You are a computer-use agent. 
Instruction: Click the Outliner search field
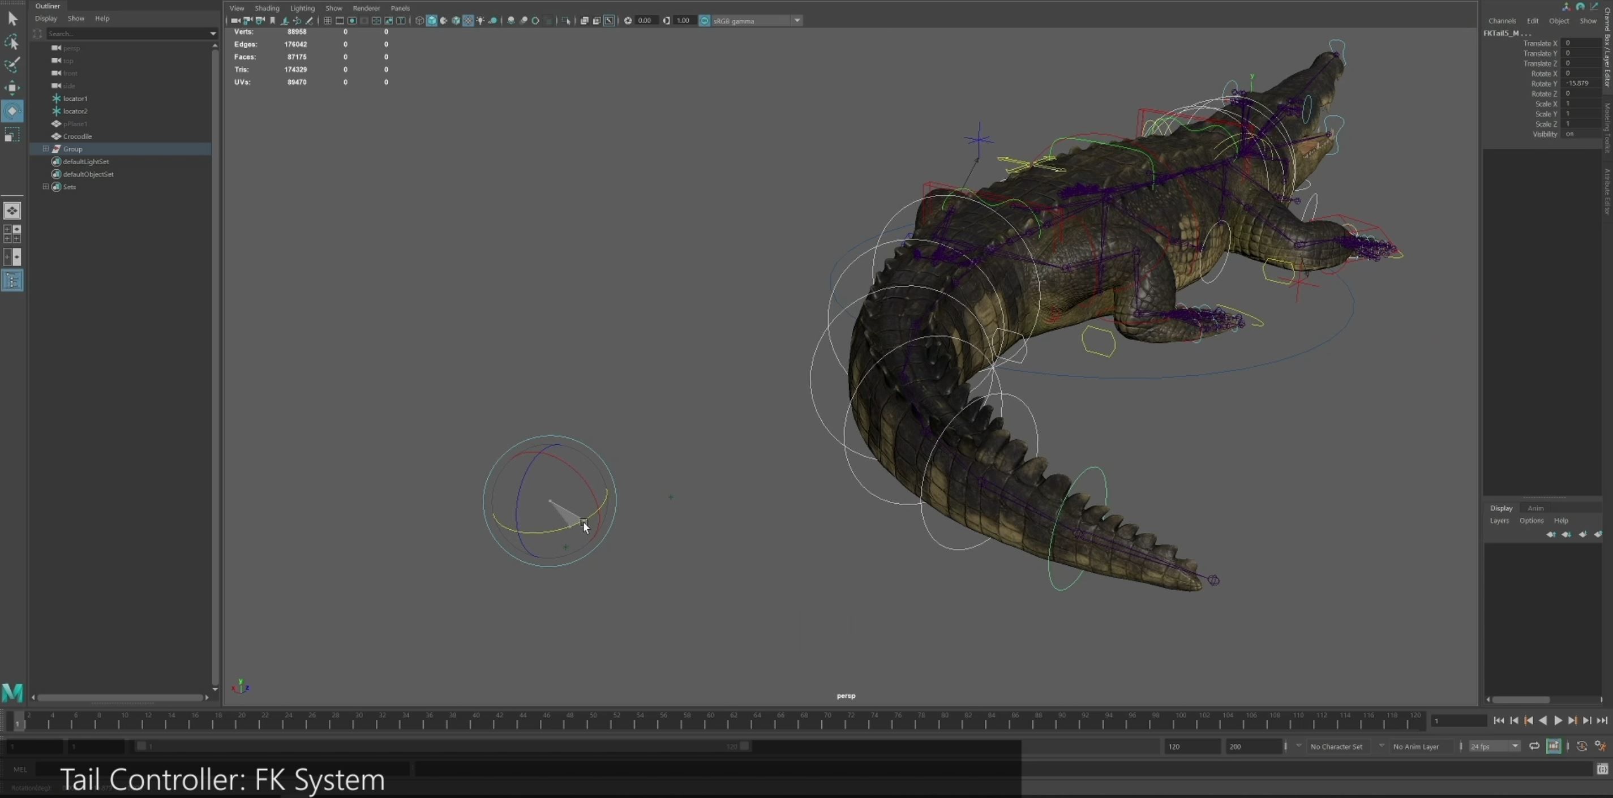127,34
